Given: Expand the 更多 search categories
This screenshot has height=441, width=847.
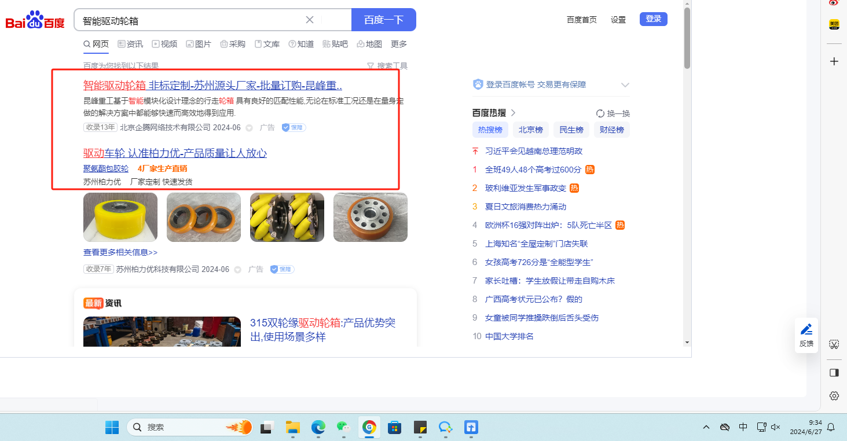Looking at the screenshot, I should point(399,44).
